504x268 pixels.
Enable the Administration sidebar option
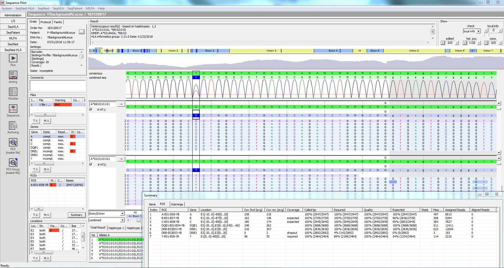tap(13, 15)
